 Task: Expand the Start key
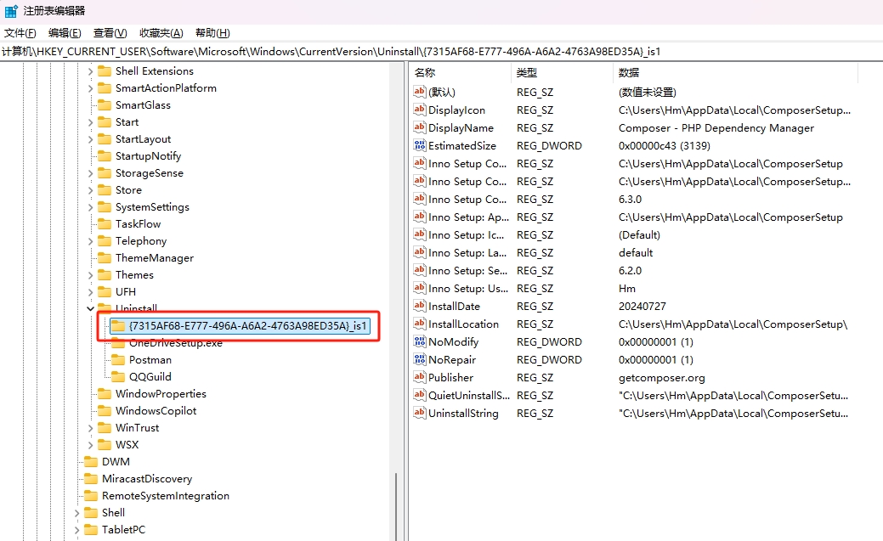point(90,122)
